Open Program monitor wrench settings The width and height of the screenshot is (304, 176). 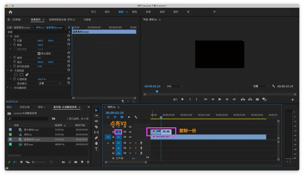pyautogui.click(x=273, y=86)
